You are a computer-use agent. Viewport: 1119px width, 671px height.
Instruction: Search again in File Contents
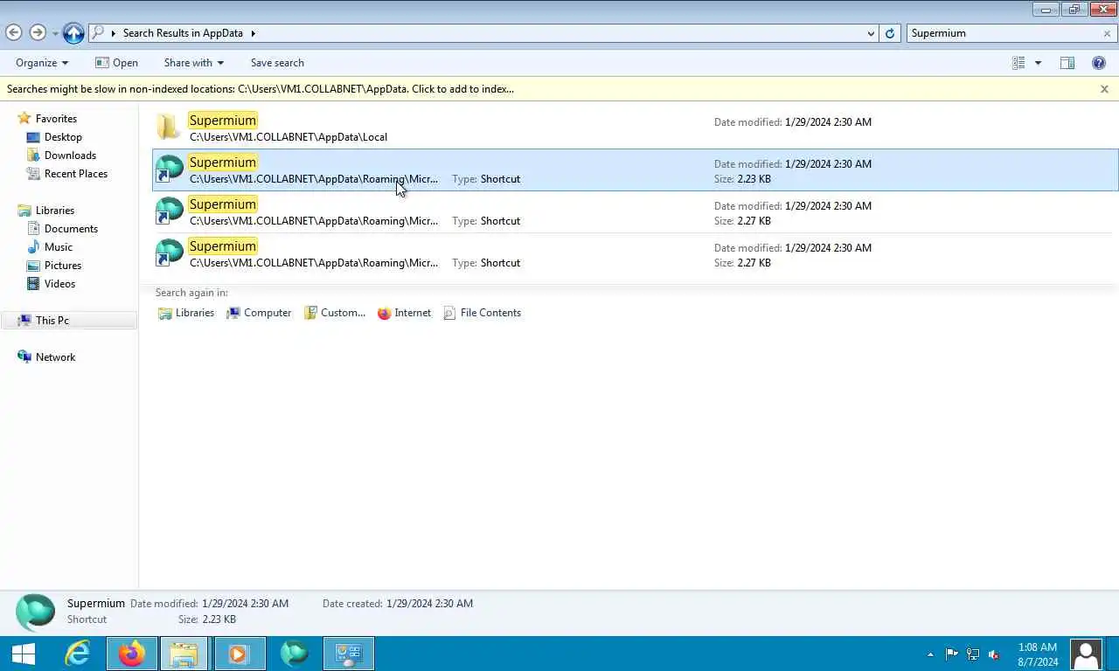pyautogui.click(x=482, y=313)
